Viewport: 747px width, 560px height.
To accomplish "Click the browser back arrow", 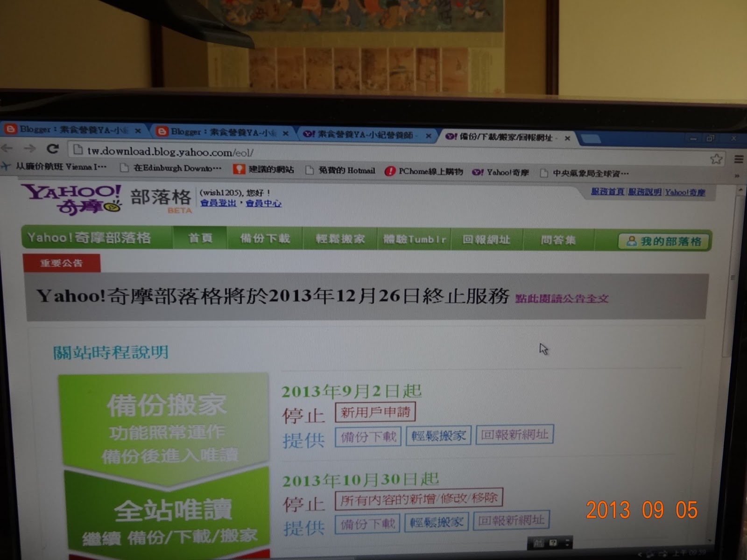I will pyautogui.click(x=7, y=148).
